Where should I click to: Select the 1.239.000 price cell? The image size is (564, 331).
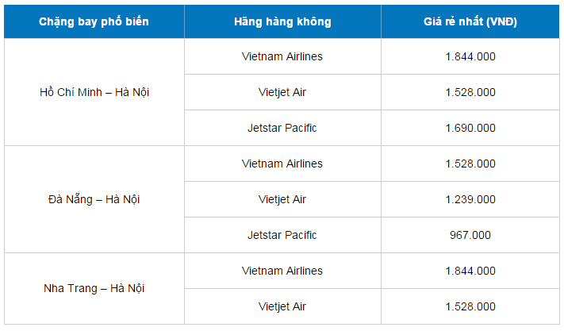pos(470,199)
